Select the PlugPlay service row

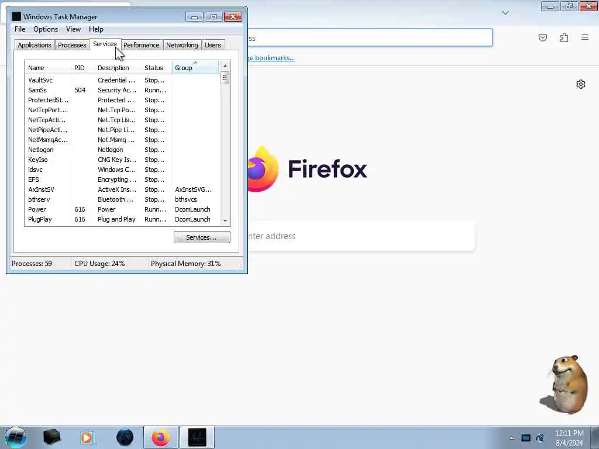[122, 219]
